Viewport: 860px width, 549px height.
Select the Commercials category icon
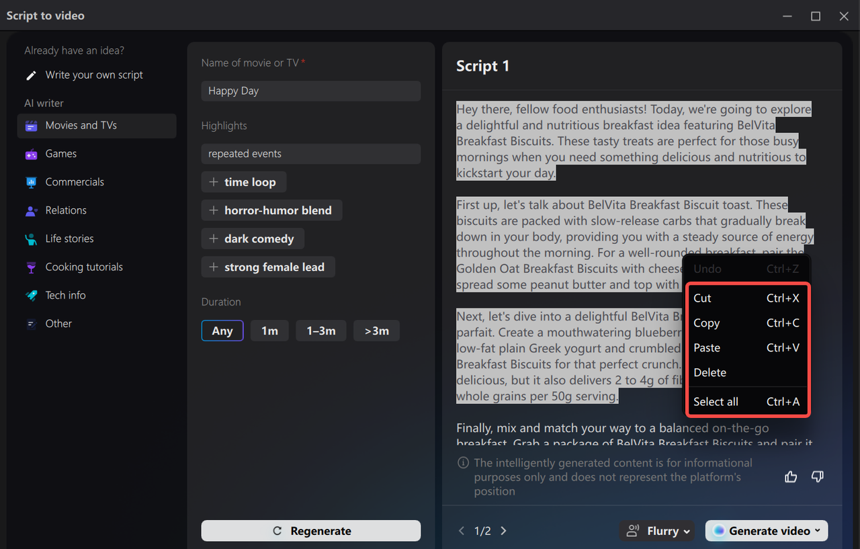32,182
